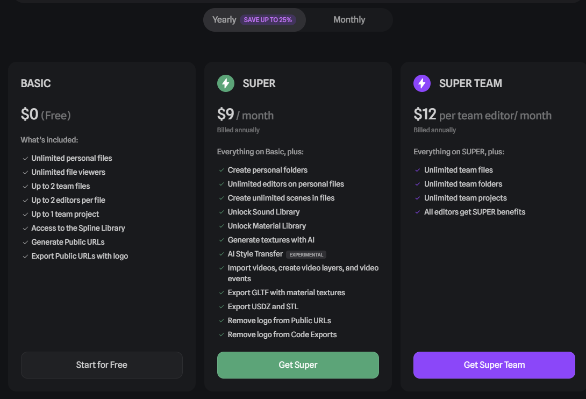Switch billing to Monthly
The image size is (586, 399).
pyautogui.click(x=349, y=20)
